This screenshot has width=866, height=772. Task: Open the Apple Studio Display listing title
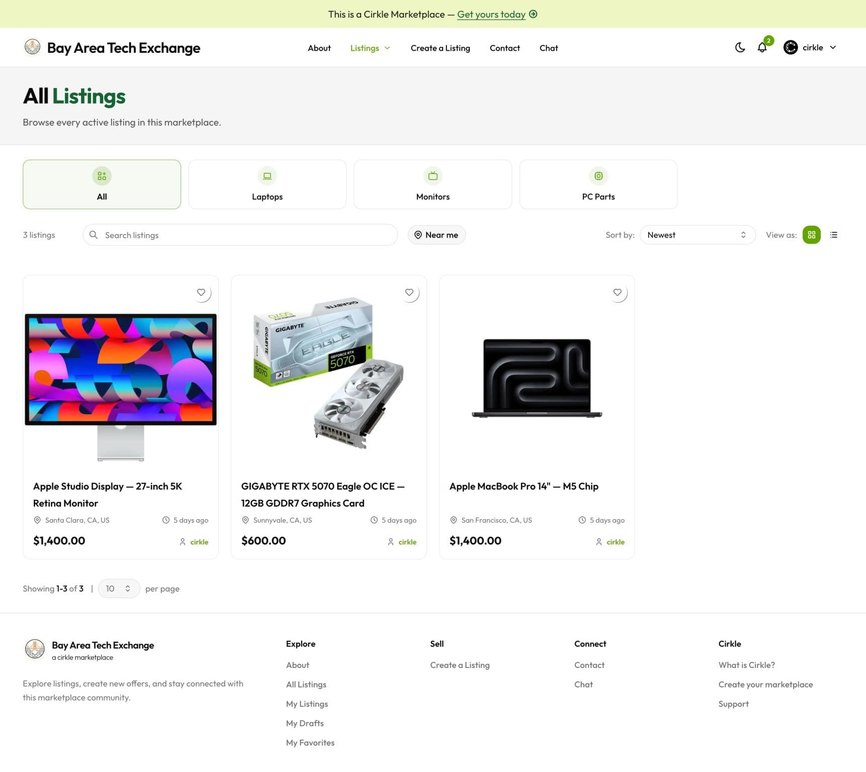pyautogui.click(x=108, y=495)
